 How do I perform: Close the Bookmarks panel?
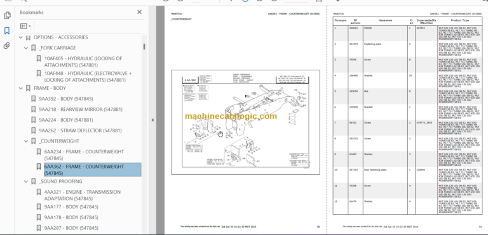tap(139, 12)
